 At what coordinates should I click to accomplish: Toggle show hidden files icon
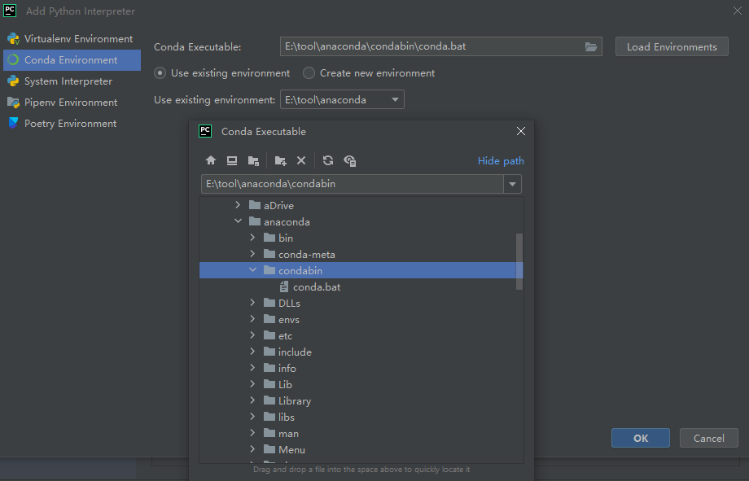point(350,160)
